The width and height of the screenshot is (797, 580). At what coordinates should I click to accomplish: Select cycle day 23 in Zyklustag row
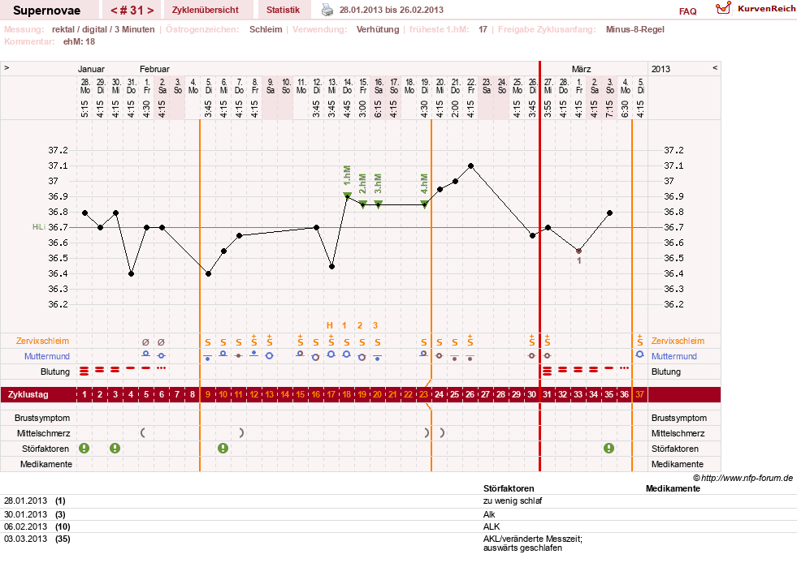point(423,394)
